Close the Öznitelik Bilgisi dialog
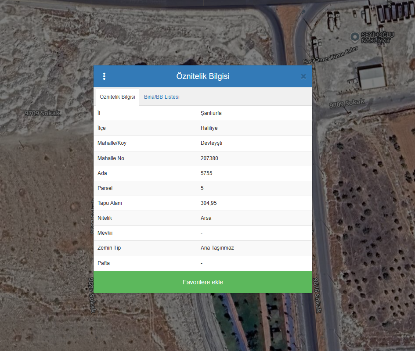Screen dimensions: 415x351 pos(303,76)
